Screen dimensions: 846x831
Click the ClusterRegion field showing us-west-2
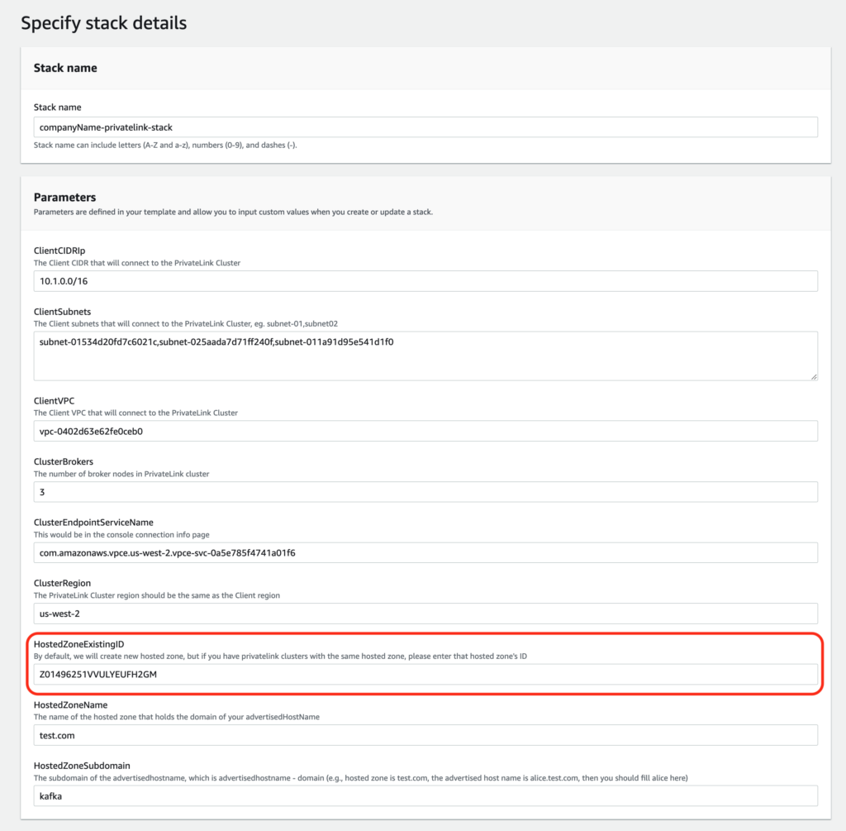coord(425,614)
